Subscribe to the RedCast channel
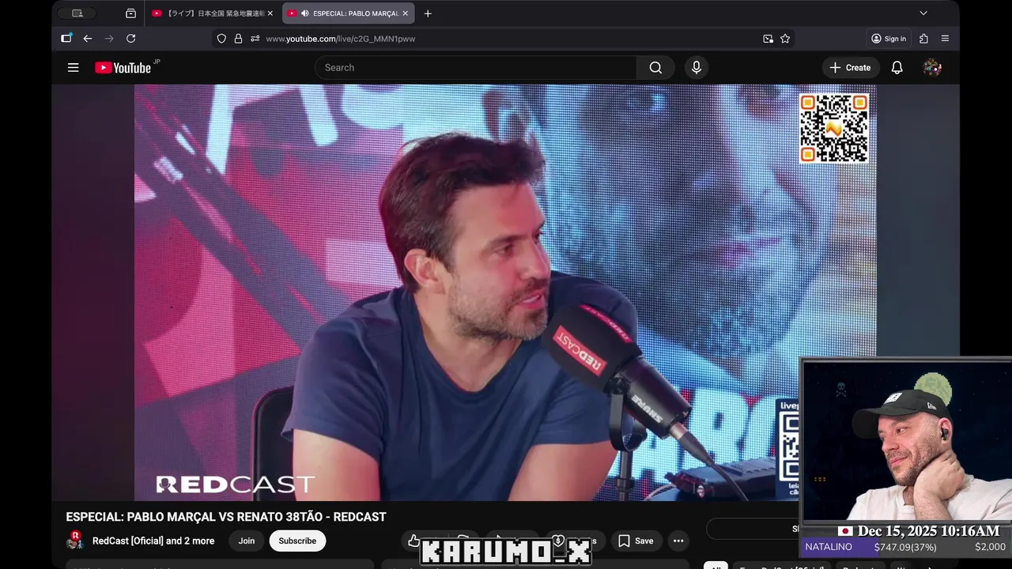 pos(297,541)
